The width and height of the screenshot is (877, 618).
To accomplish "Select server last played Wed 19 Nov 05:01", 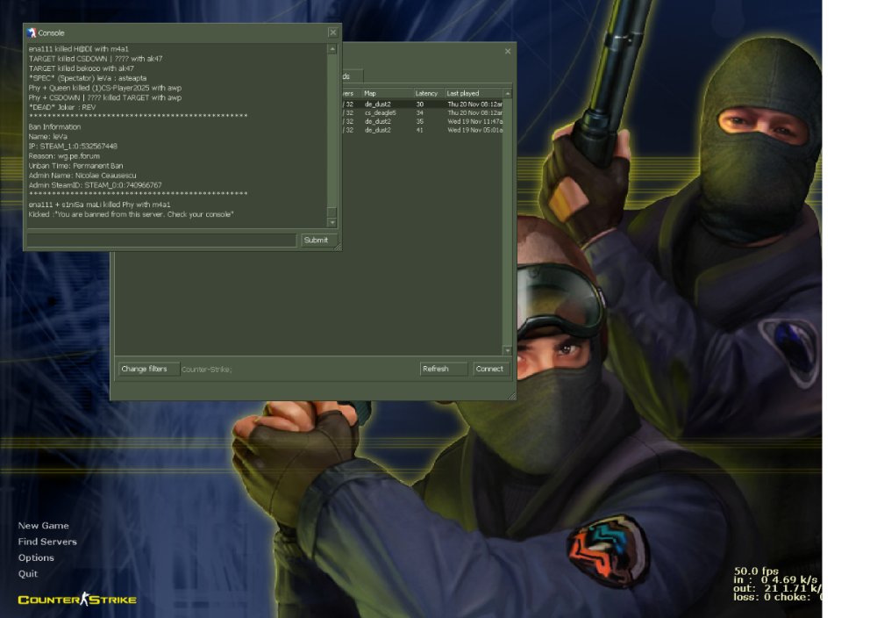I will click(423, 130).
